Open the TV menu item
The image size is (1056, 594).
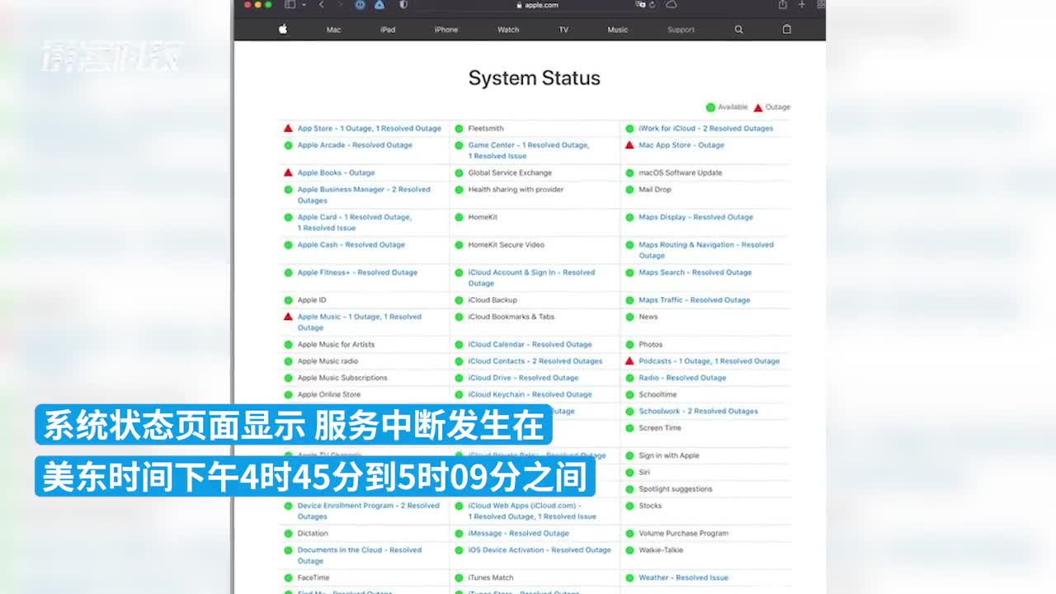pos(563,30)
